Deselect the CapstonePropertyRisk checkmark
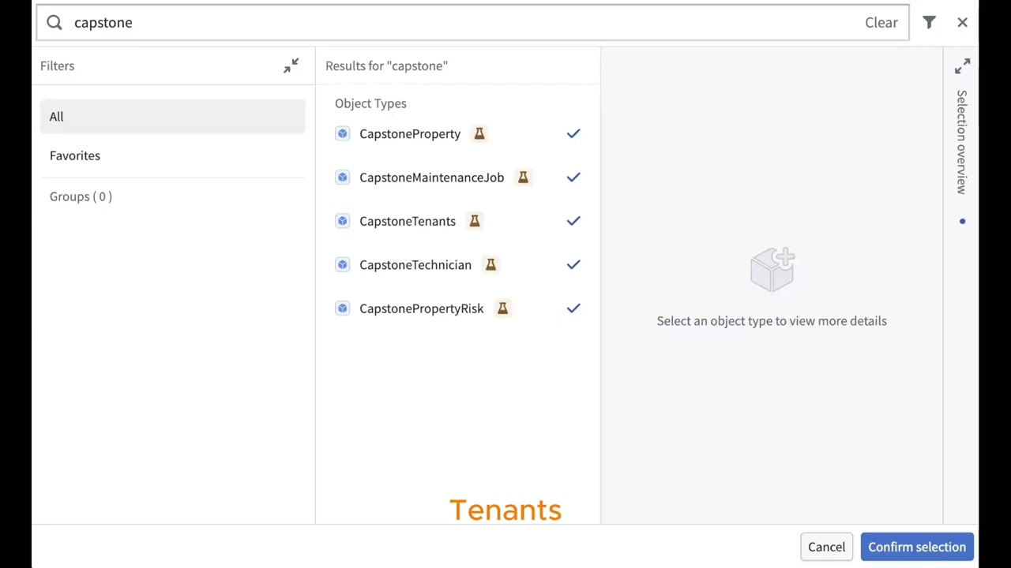The width and height of the screenshot is (1011, 568). coord(573,308)
